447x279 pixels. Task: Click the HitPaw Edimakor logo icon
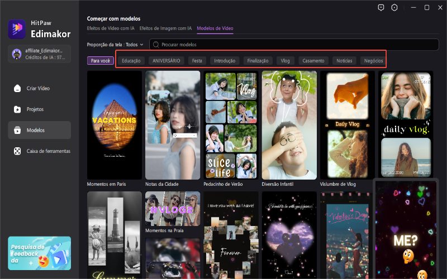tap(17, 29)
